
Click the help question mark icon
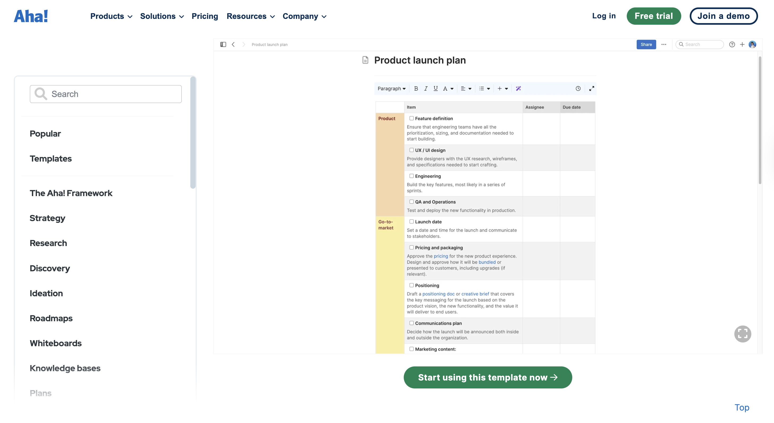[x=732, y=44]
